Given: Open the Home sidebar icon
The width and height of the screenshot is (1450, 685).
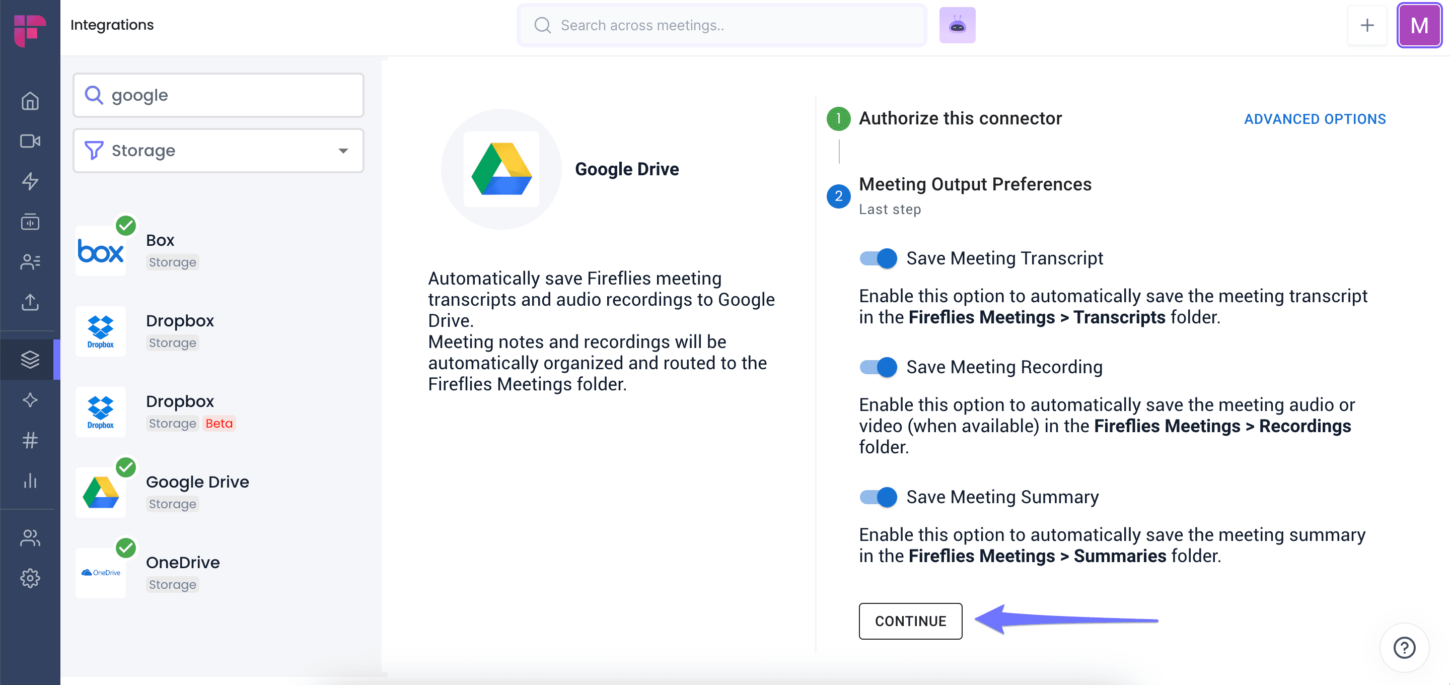Looking at the screenshot, I should click(30, 101).
